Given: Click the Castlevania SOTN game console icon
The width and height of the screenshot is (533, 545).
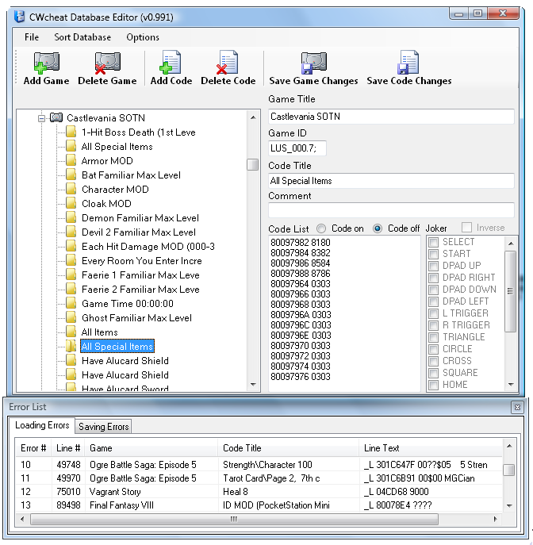Looking at the screenshot, I should coord(56,117).
